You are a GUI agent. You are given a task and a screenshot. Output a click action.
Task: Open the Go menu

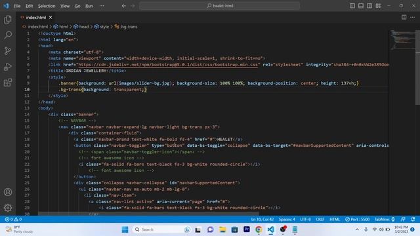click(77, 6)
